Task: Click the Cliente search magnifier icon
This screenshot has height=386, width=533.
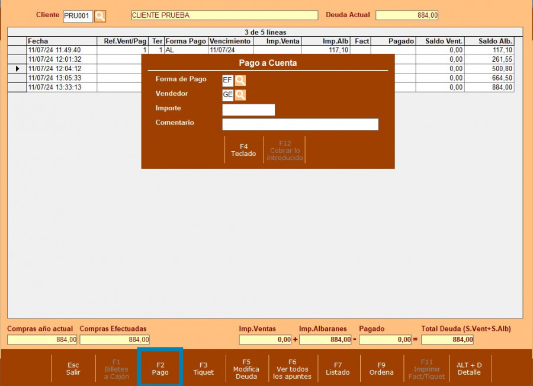Action: pyautogui.click(x=100, y=16)
